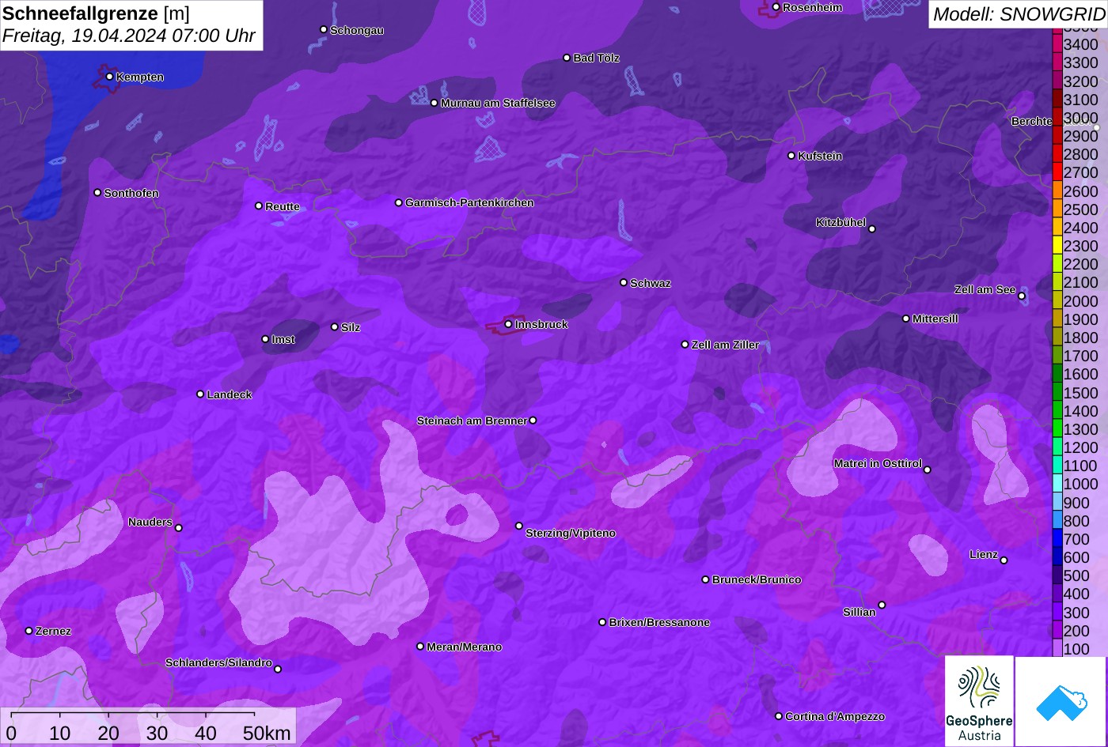The width and height of the screenshot is (1108, 747).
Task: Select the 3000 m legend color
Action: coord(1057,118)
